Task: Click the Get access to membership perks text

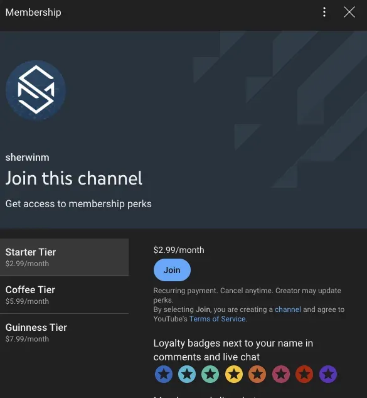Action: 78,204
